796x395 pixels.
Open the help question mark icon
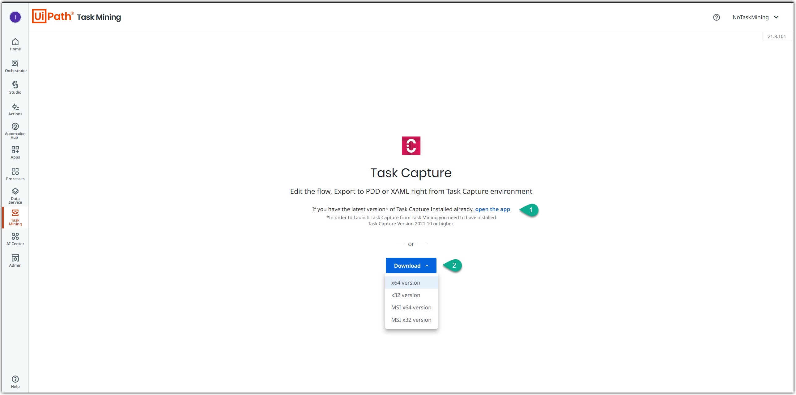[717, 17]
